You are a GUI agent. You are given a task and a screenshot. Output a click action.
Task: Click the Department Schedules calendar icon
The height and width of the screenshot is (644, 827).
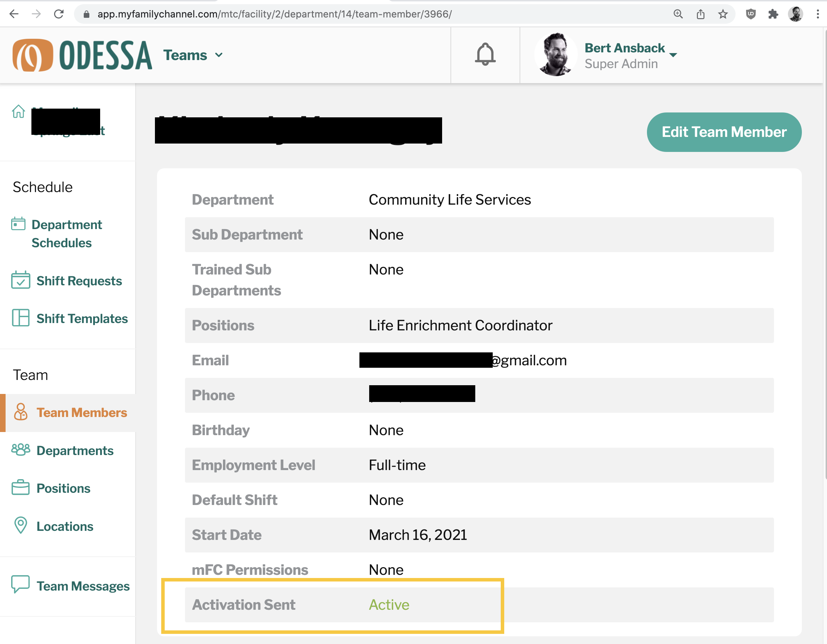click(18, 224)
